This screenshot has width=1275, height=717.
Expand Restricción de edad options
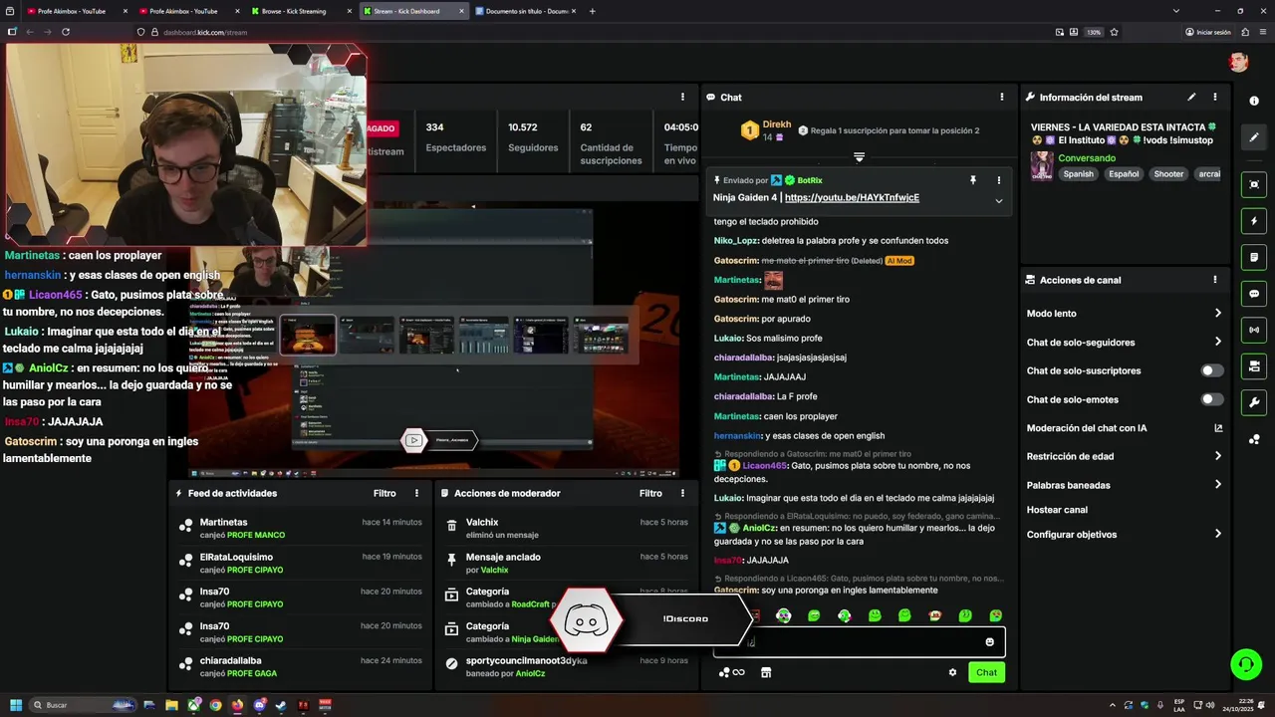point(1218,456)
